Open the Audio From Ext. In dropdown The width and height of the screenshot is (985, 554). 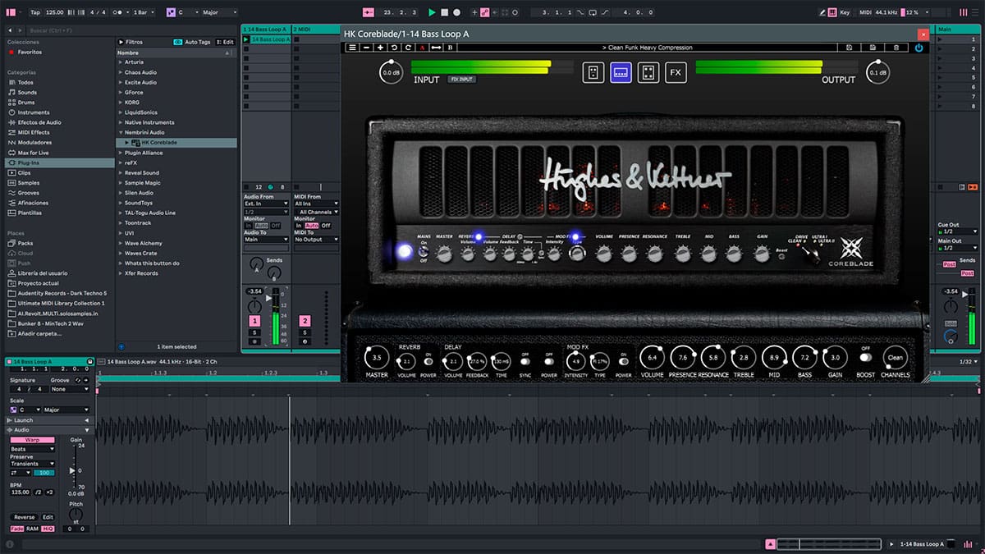pos(265,204)
